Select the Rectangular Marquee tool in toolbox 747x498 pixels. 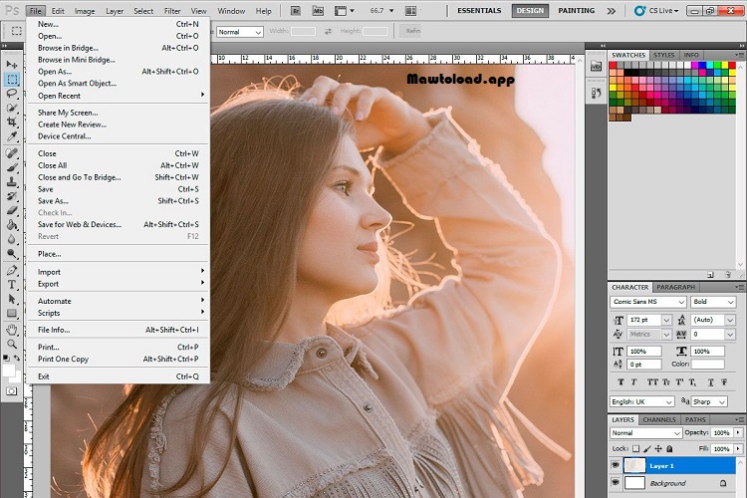point(12,79)
